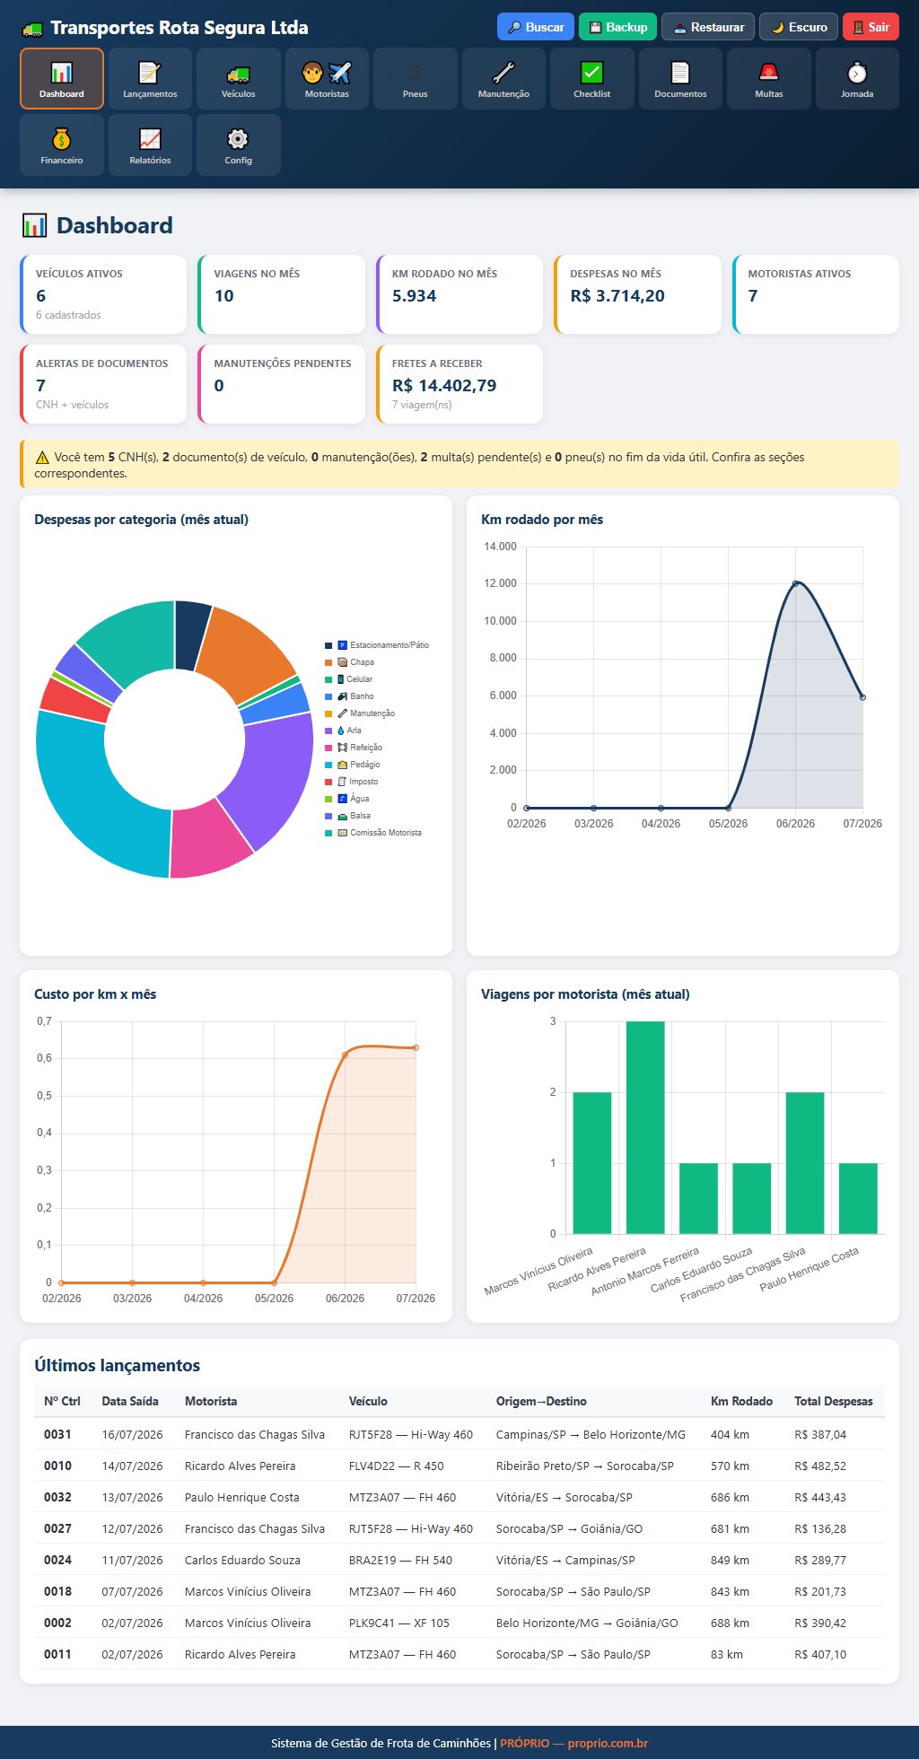Open Config gear tile

(239, 145)
